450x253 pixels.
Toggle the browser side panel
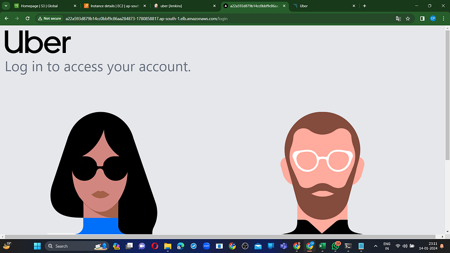click(x=422, y=19)
